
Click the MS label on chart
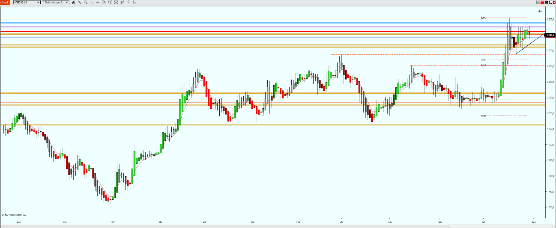484,18
